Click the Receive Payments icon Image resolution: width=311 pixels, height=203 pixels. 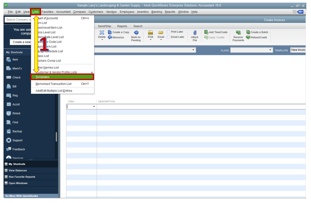tap(238, 33)
